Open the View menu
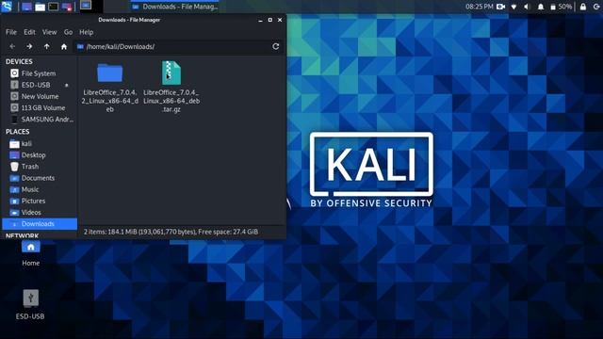The width and height of the screenshot is (603, 339). tap(49, 32)
